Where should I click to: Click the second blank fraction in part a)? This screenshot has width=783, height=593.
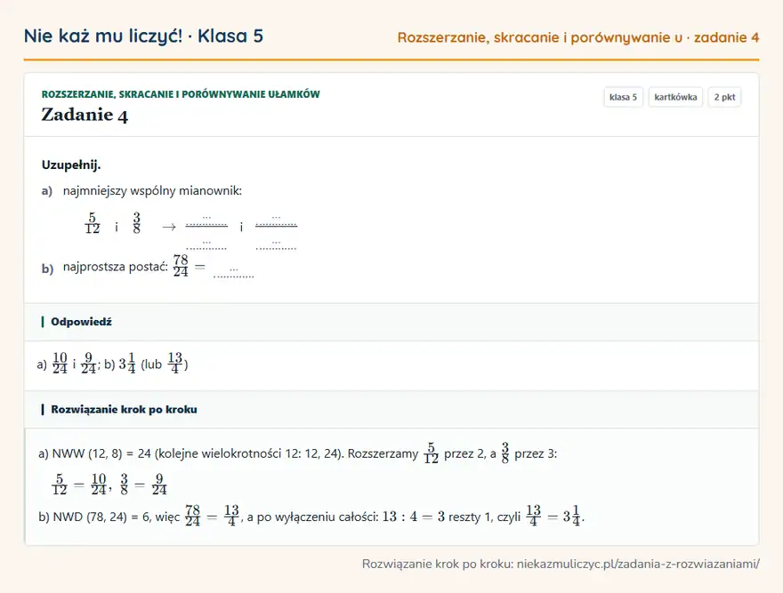(276, 232)
